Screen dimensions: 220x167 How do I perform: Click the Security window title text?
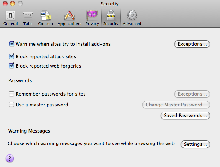[109, 4]
